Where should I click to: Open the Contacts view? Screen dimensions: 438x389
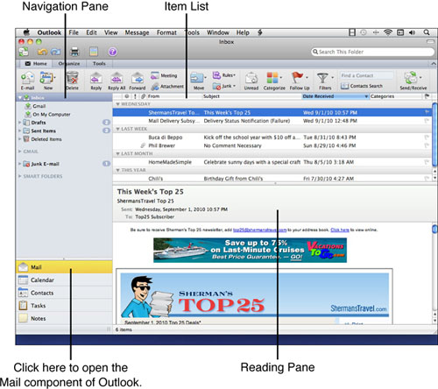64,293
